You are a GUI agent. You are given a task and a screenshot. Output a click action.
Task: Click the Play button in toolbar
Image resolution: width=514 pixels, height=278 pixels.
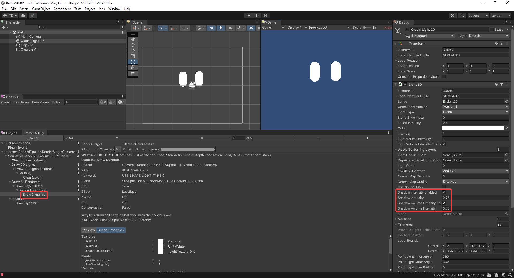click(248, 16)
